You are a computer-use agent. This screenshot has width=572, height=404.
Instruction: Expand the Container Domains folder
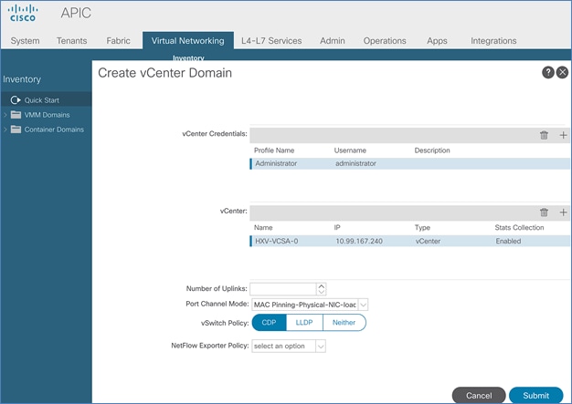point(5,129)
